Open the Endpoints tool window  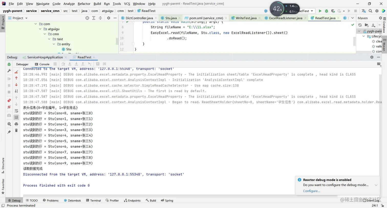click(x=132, y=201)
